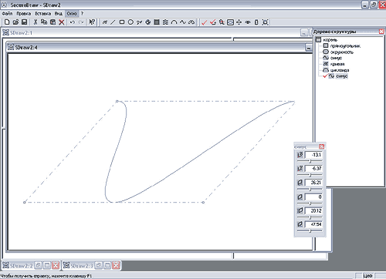Open the Вставка menu
386x279 pixels.
(x=43, y=13)
